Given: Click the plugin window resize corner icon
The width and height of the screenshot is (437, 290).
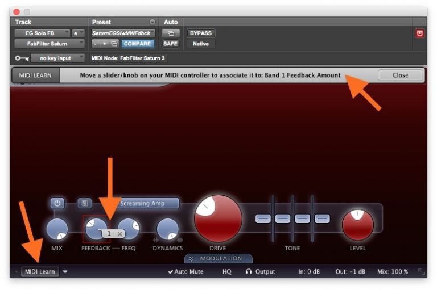Looking at the screenshot, I should (421, 272).
